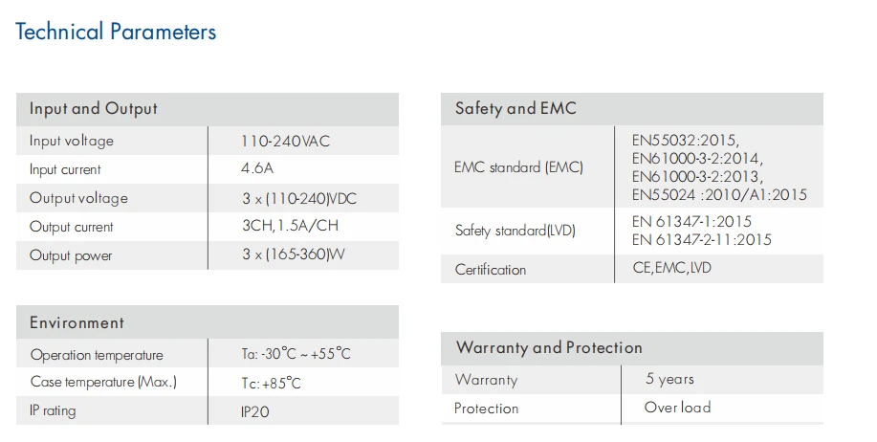Click the EN55032:2015 standard entry
The image size is (877, 442).
pos(686,139)
